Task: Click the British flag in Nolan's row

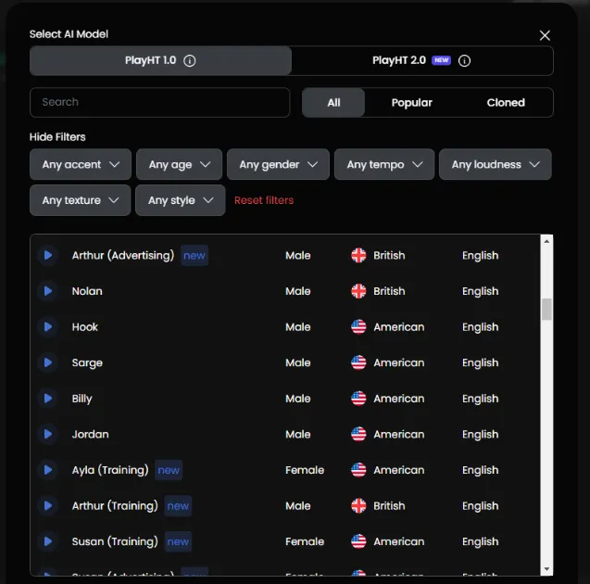Action: coord(358,291)
